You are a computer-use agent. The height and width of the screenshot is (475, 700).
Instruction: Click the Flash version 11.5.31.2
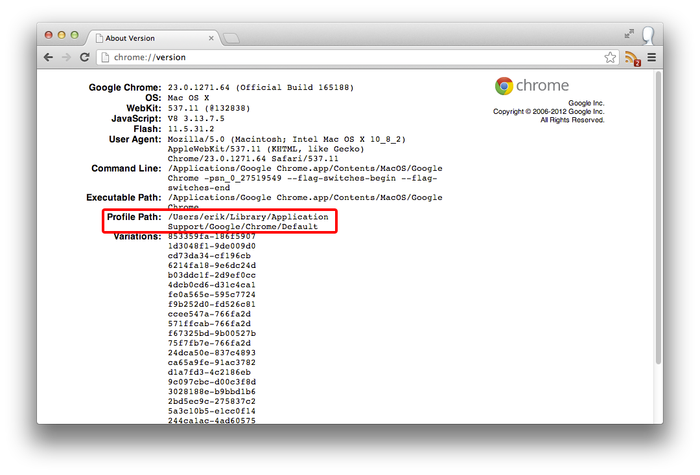tap(191, 129)
